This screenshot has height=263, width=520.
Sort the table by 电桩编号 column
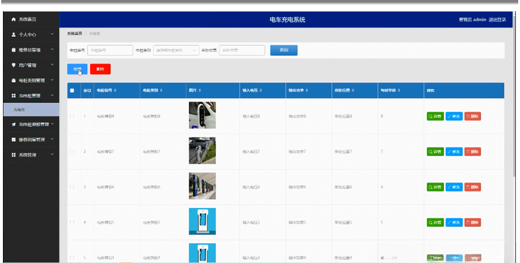pyautogui.click(x=115, y=90)
